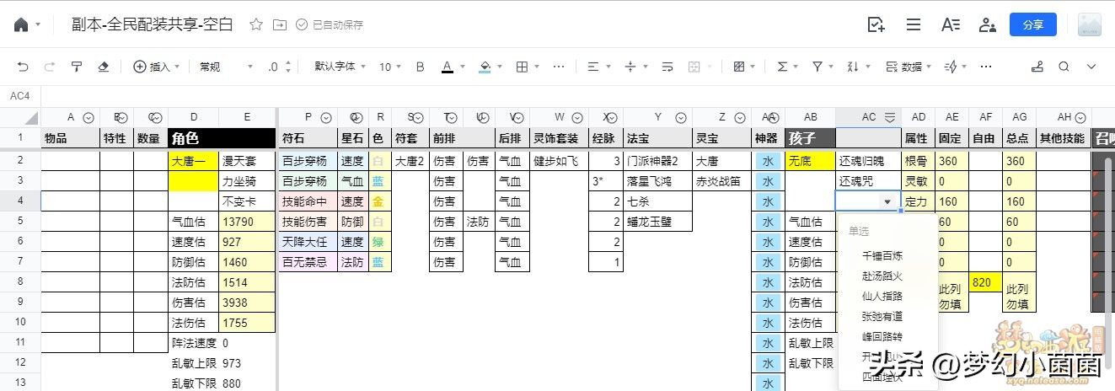1115x391 pixels.
Task: Collapse the toolbar with the chevron
Action: coord(1091,67)
